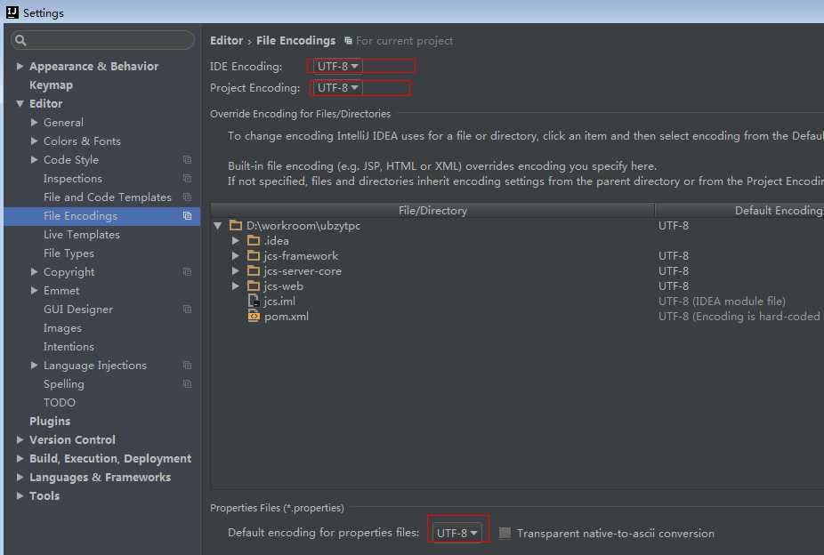
Task: Open File Types settings
Action: tap(69, 253)
